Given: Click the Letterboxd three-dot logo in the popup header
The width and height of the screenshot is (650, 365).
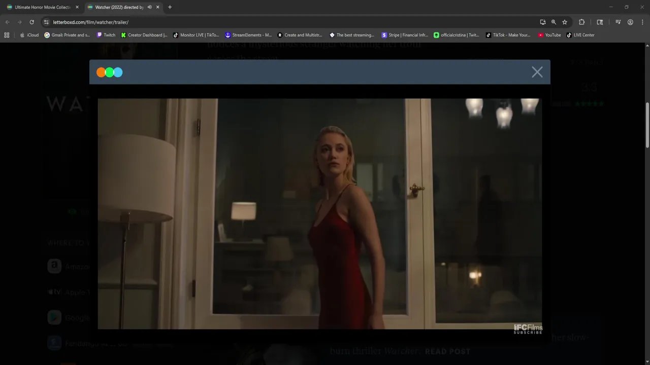Looking at the screenshot, I should 110,72.
